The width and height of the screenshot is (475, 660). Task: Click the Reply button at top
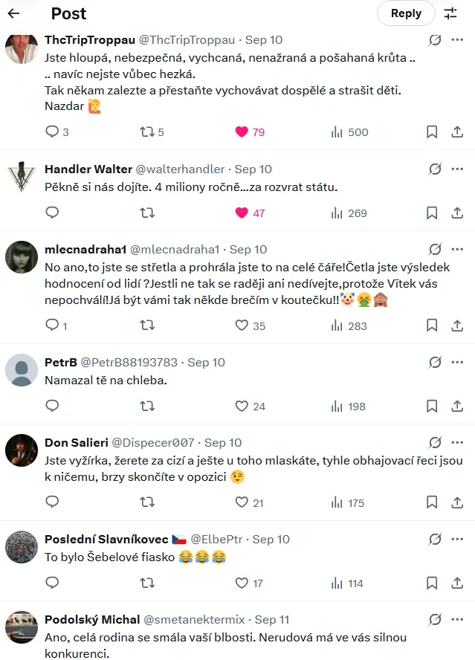tap(406, 13)
